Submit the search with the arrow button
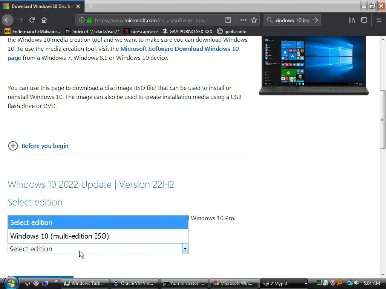 coord(315,20)
